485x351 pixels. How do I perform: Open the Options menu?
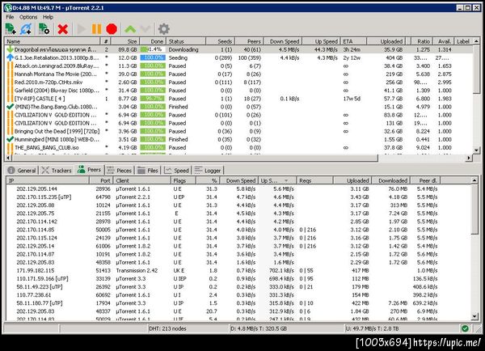click(x=28, y=17)
